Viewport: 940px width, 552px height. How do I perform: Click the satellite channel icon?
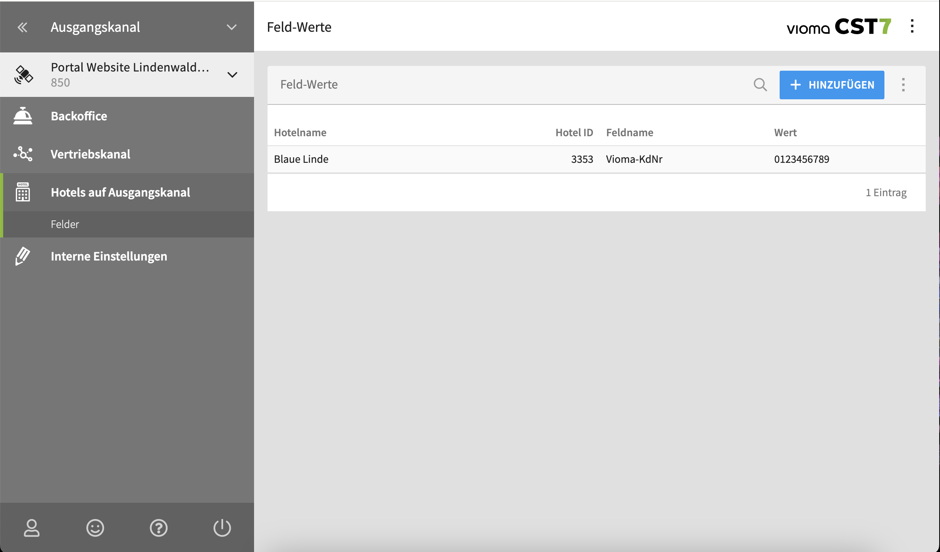click(23, 75)
